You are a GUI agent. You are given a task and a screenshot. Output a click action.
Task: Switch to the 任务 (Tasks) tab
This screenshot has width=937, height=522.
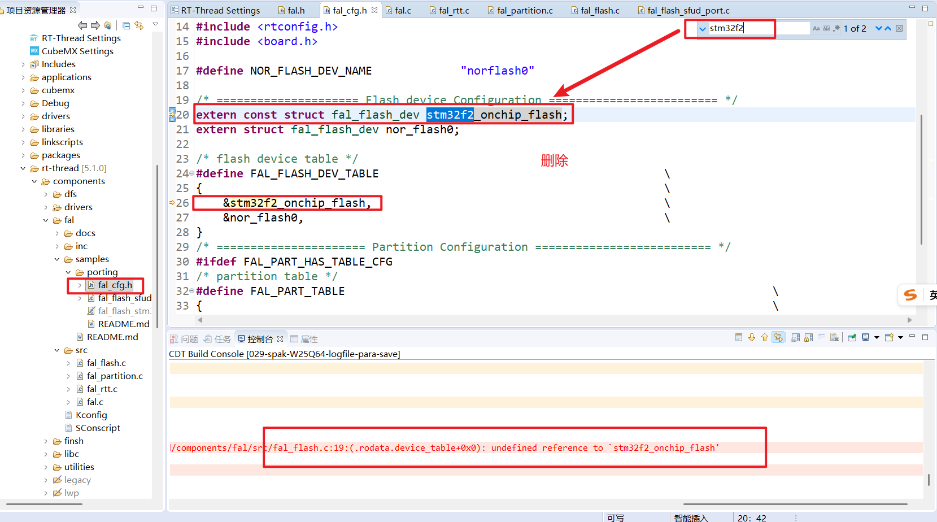(x=217, y=339)
